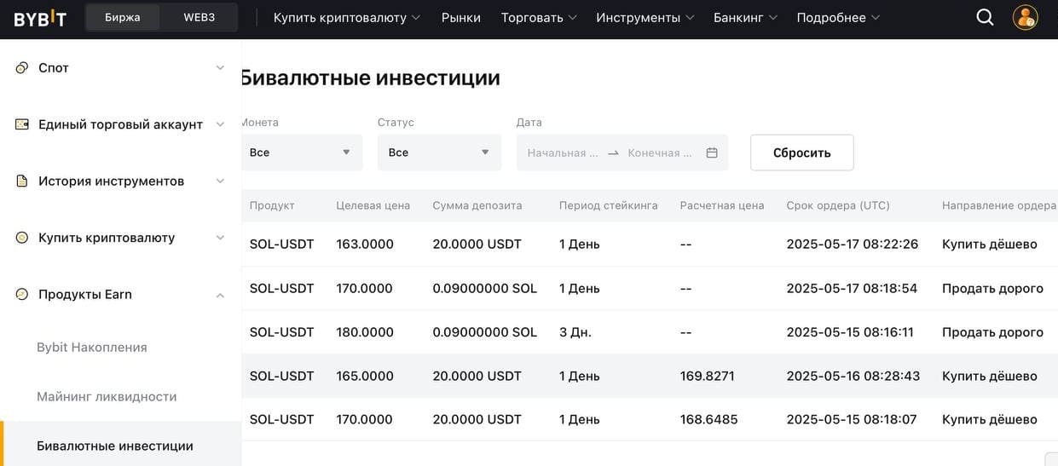Open Bybit Накопления sidebar link
Screen dimensions: 1058x466
(92, 348)
